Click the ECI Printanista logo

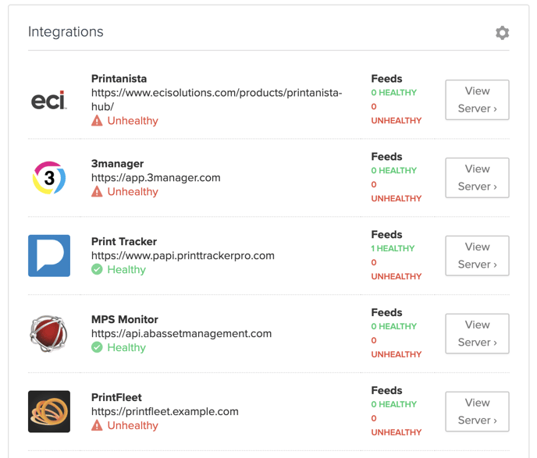[x=49, y=100]
